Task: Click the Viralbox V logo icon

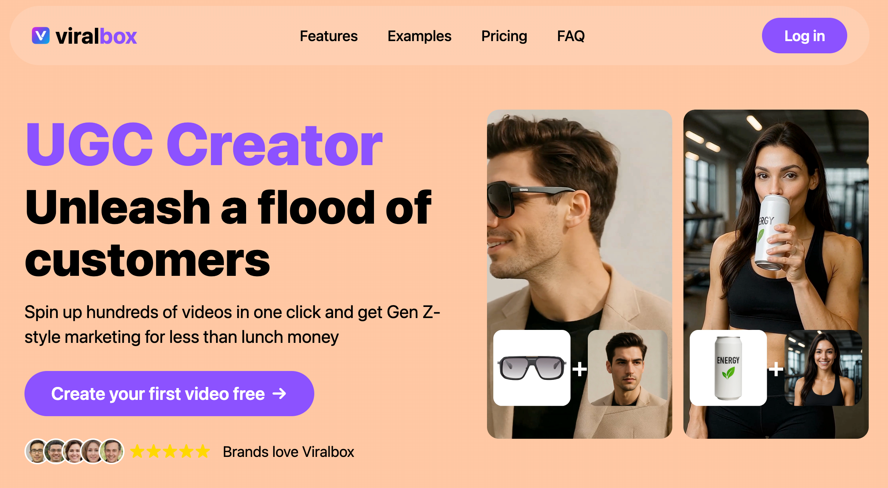Action: pos(41,36)
